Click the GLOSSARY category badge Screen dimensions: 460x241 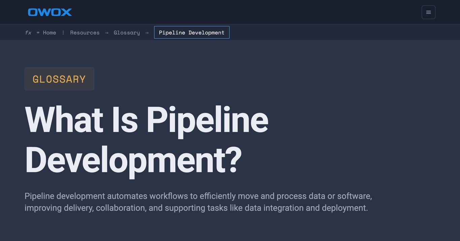(59, 79)
